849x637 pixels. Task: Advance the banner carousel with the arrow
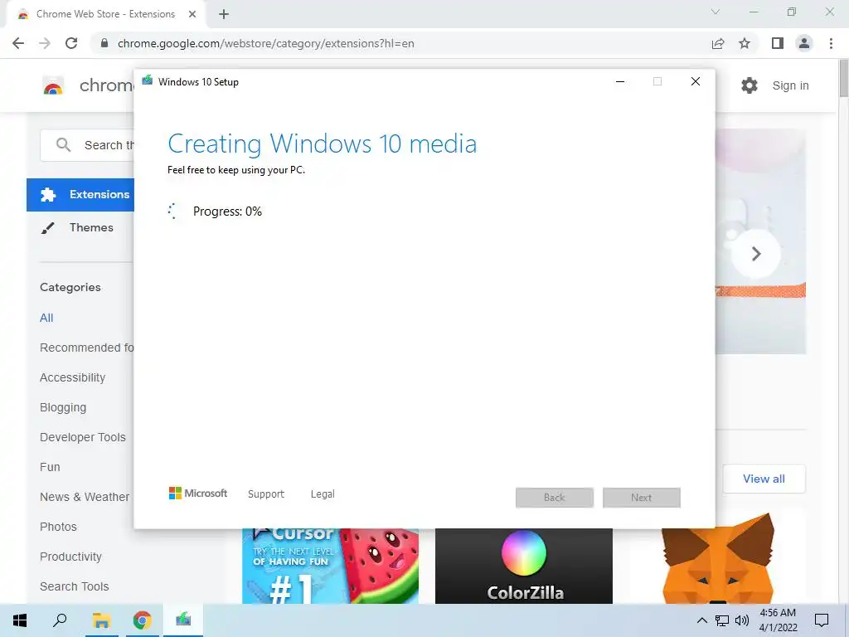756,254
